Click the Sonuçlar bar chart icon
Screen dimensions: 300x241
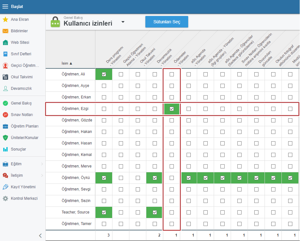(x=5, y=149)
